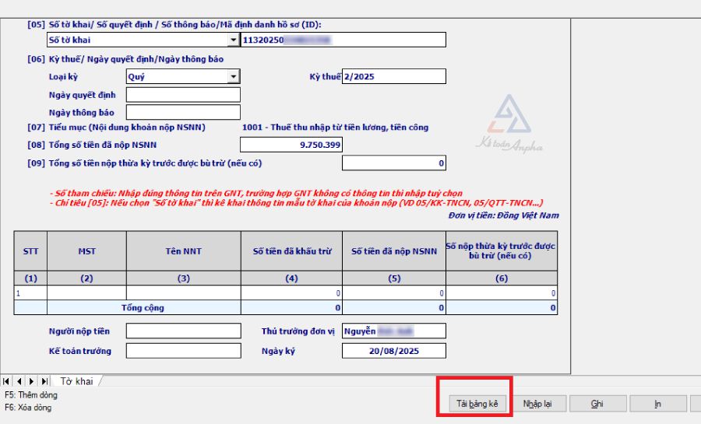Go to last sheet navigation arrow

coord(44,381)
